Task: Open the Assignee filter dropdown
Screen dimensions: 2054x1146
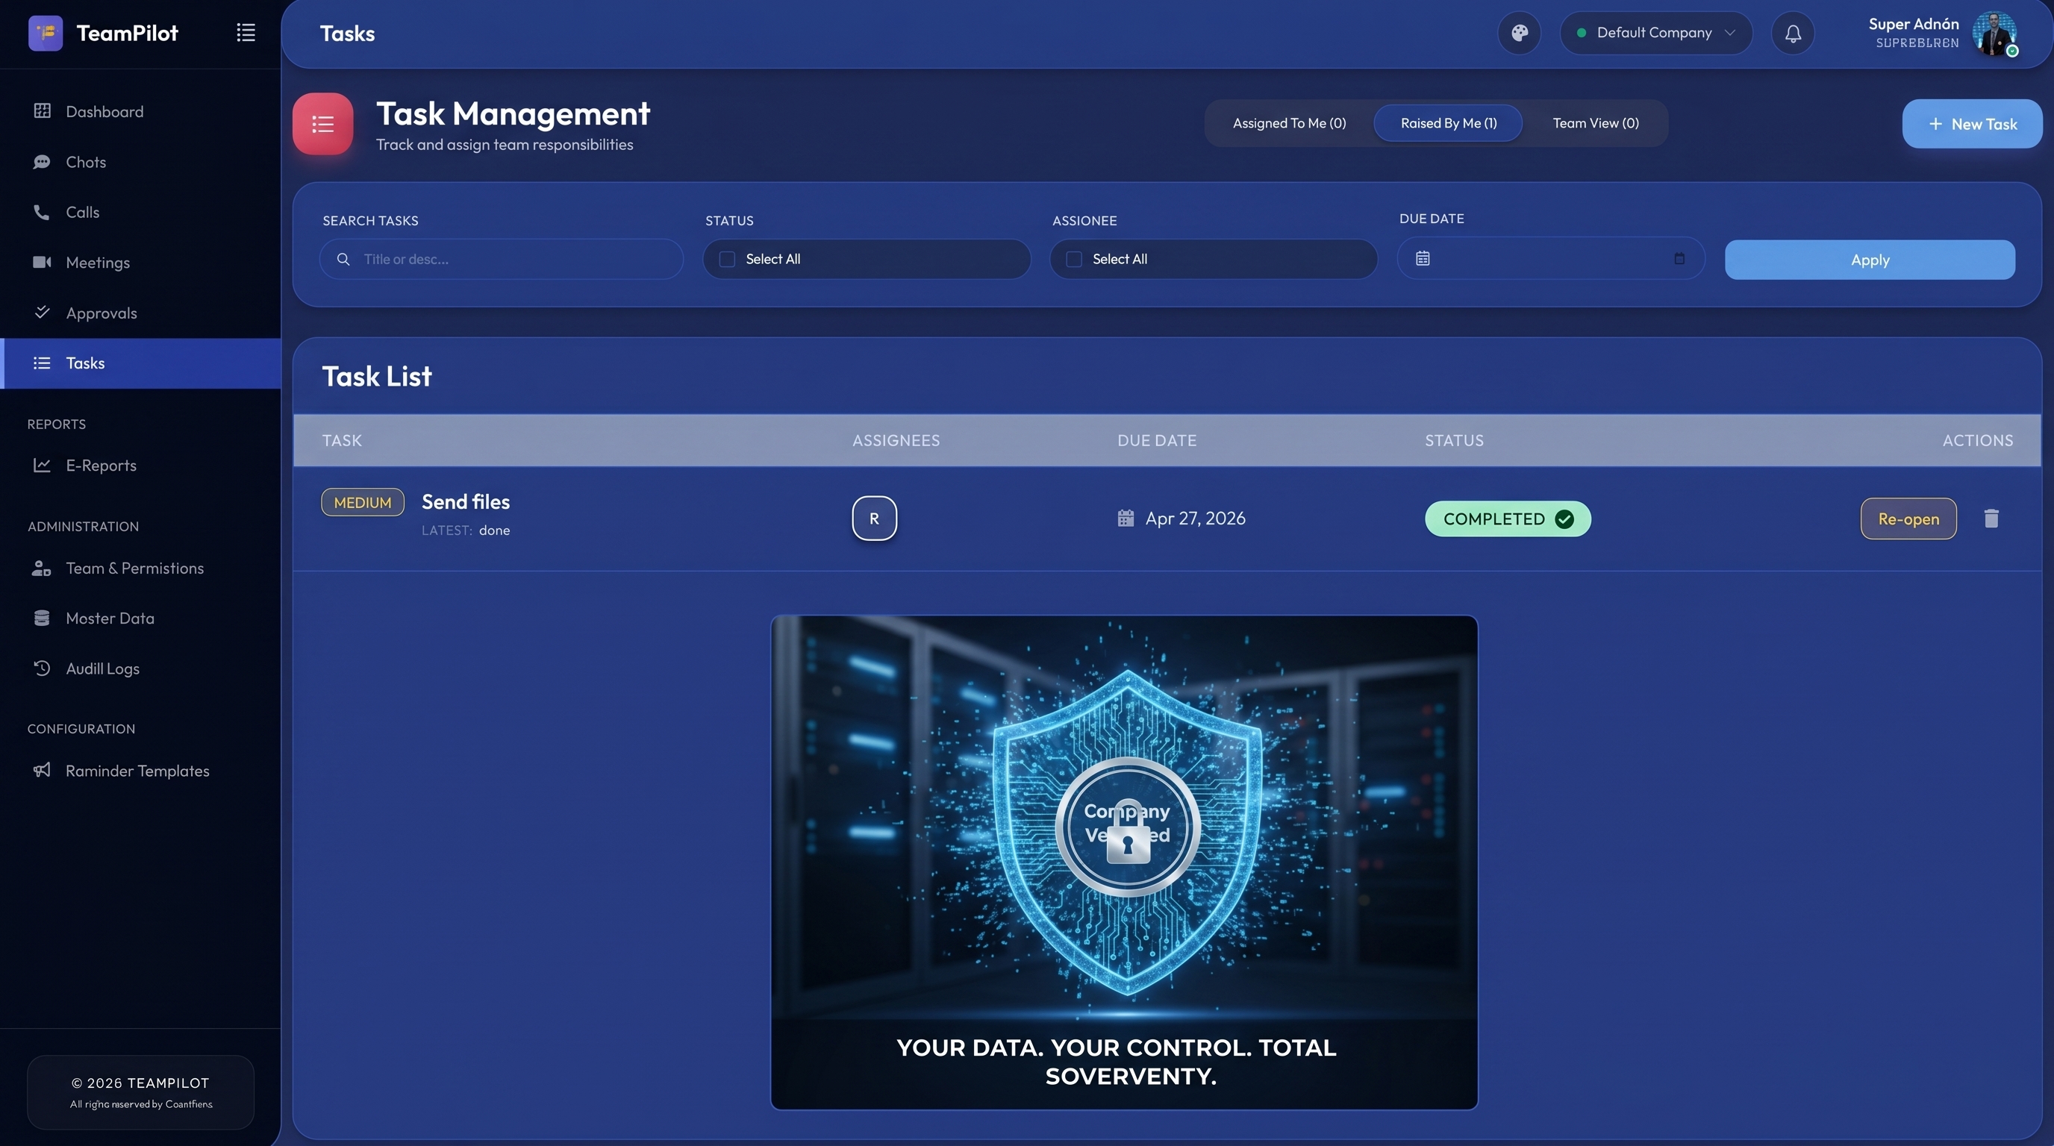Action: point(1214,259)
